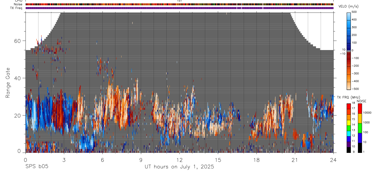
Task: Click the purple TX Freq strip above the plot
Action: tap(179, 8)
